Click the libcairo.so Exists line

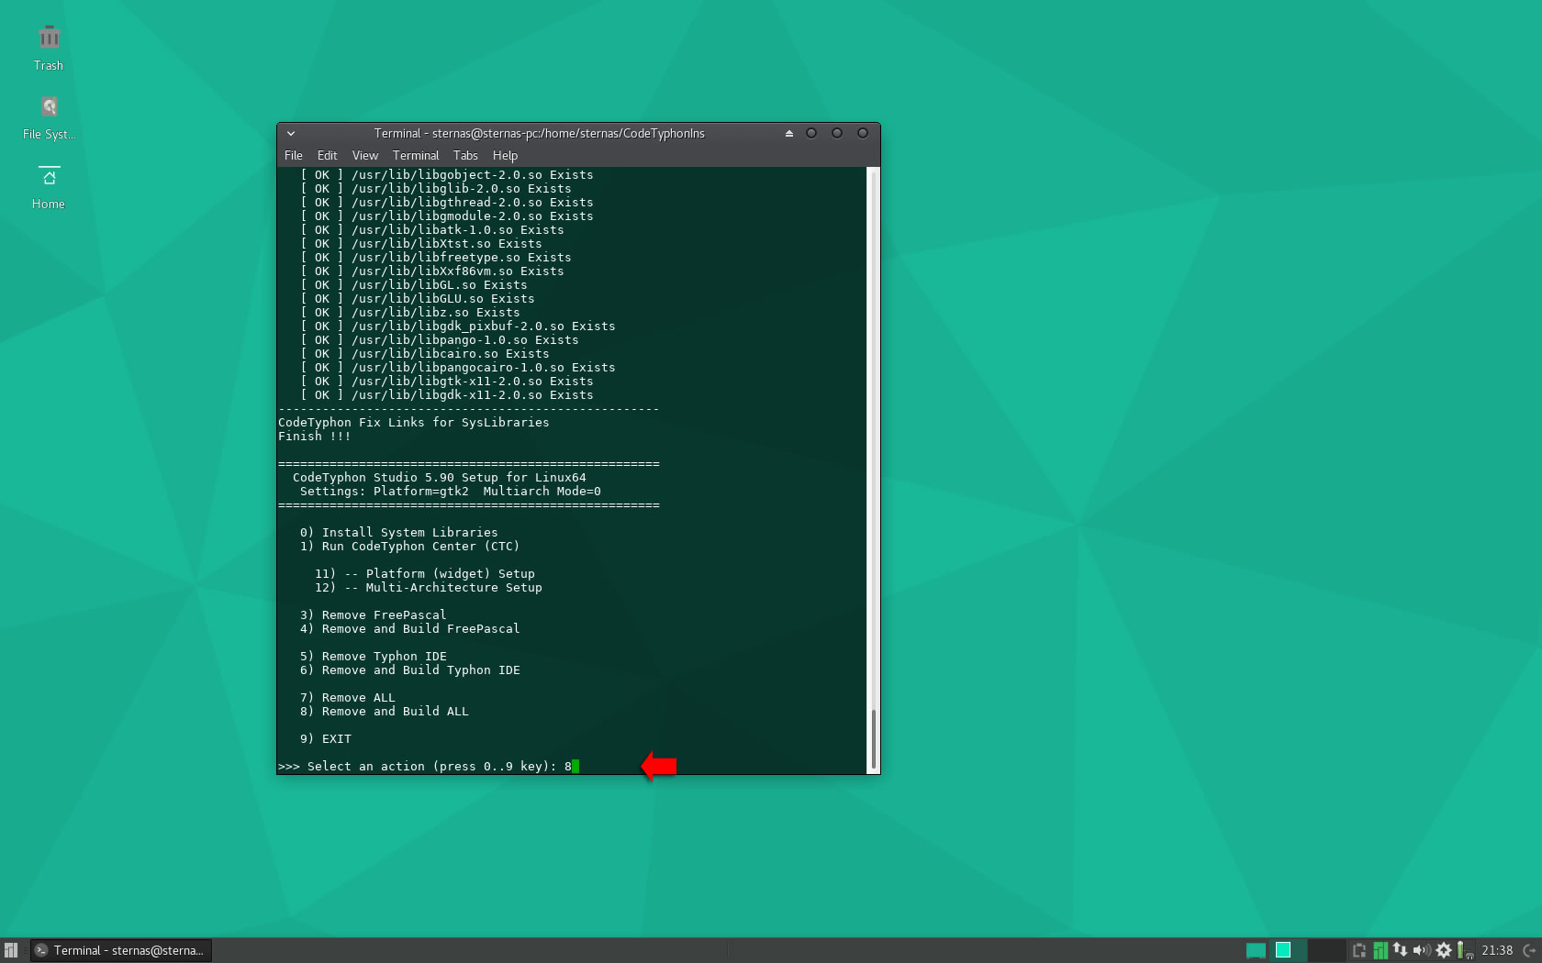click(425, 354)
